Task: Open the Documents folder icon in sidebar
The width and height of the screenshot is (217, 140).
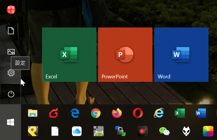Action: coord(11,31)
